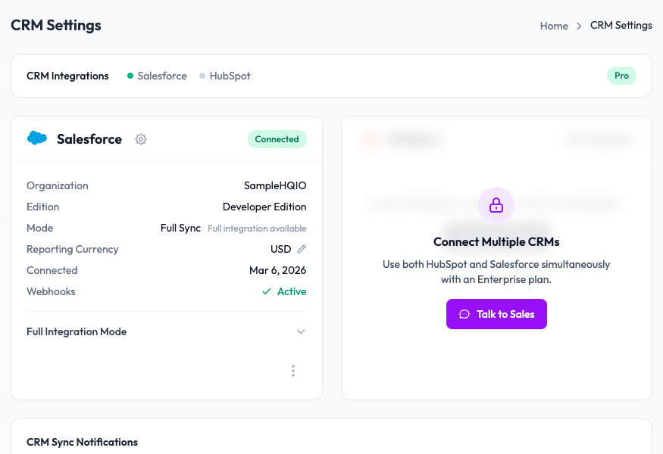
Task: Open the Salesforce connection settings gear
Action: (141, 139)
